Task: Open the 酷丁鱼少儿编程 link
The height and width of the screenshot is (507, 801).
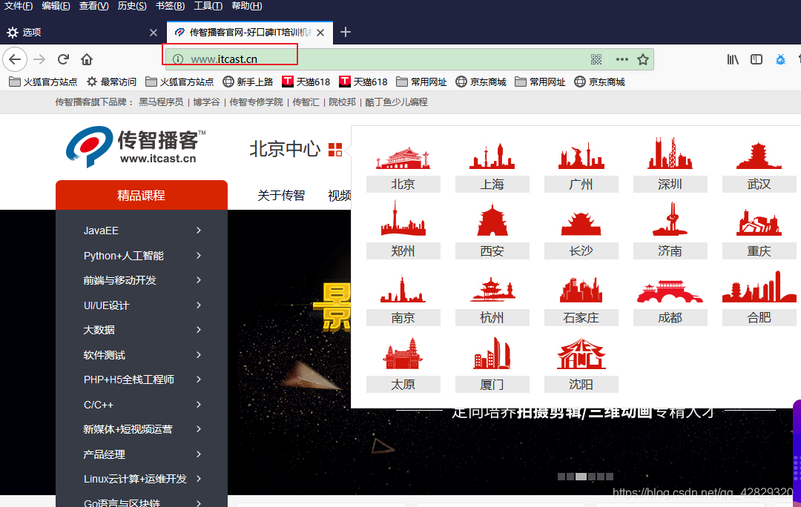Action: pos(396,102)
